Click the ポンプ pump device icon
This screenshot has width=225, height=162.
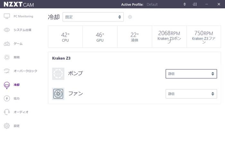point(58,74)
